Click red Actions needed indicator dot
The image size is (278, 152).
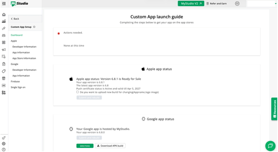(59, 33)
